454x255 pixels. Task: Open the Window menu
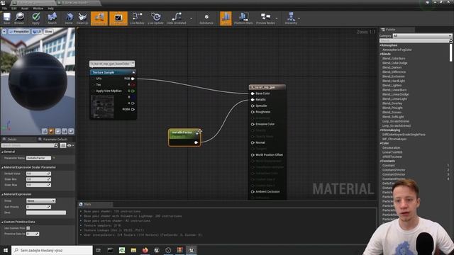pyautogui.click(x=38, y=8)
